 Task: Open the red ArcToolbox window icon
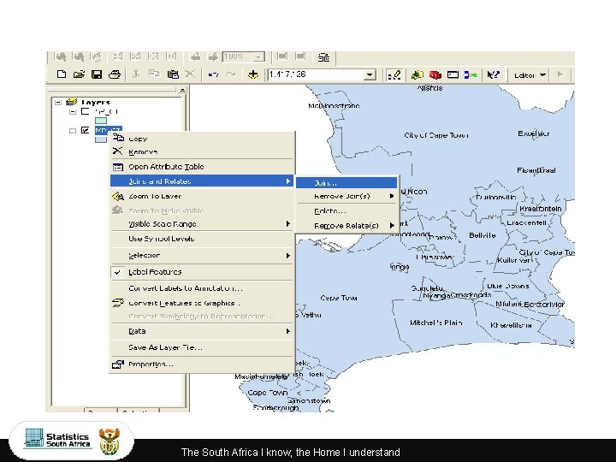[x=435, y=74]
